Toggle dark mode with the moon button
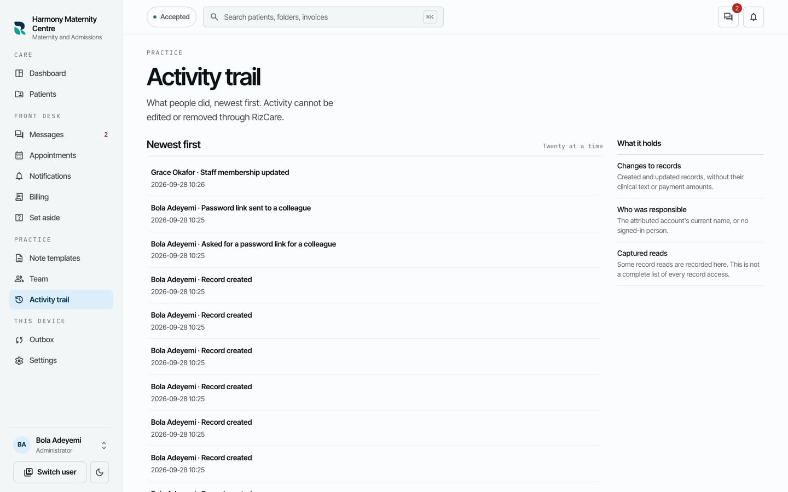 click(100, 472)
